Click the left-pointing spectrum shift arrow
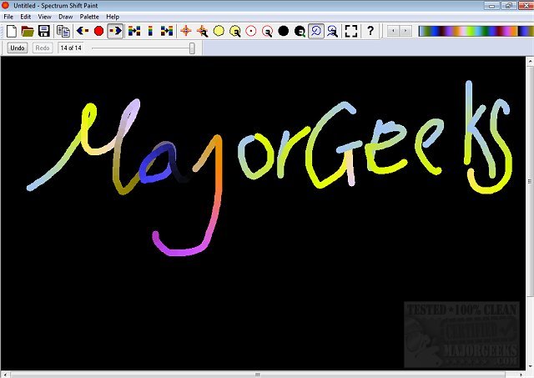Viewport: 534px width, 378px height. point(83,31)
